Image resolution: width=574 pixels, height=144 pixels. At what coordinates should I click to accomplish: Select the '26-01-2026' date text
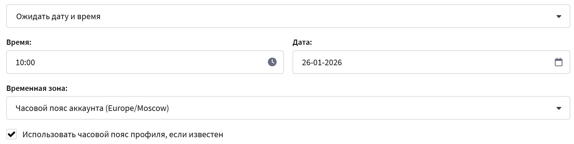322,62
